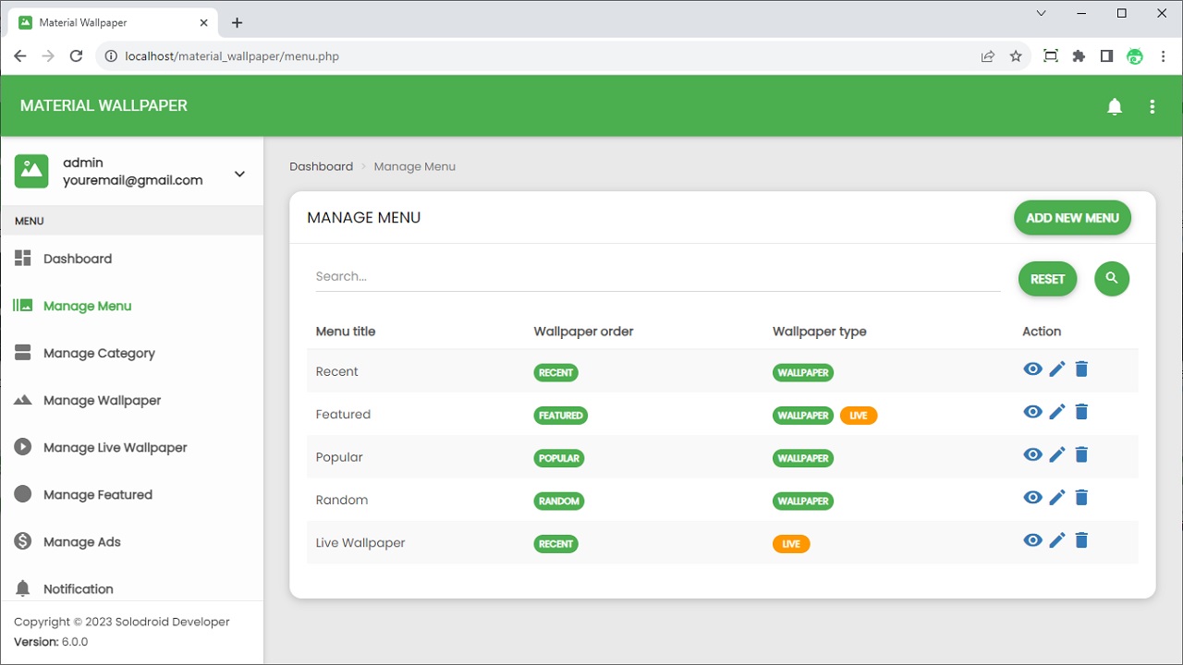This screenshot has height=665, width=1183.
Task: Open the three-dot menu in green header
Action: click(1152, 106)
